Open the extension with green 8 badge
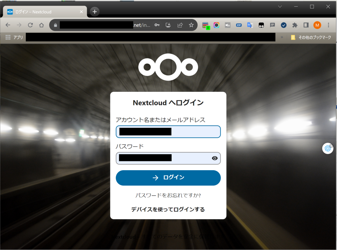Viewport: 337px width, 250px height. [206, 26]
